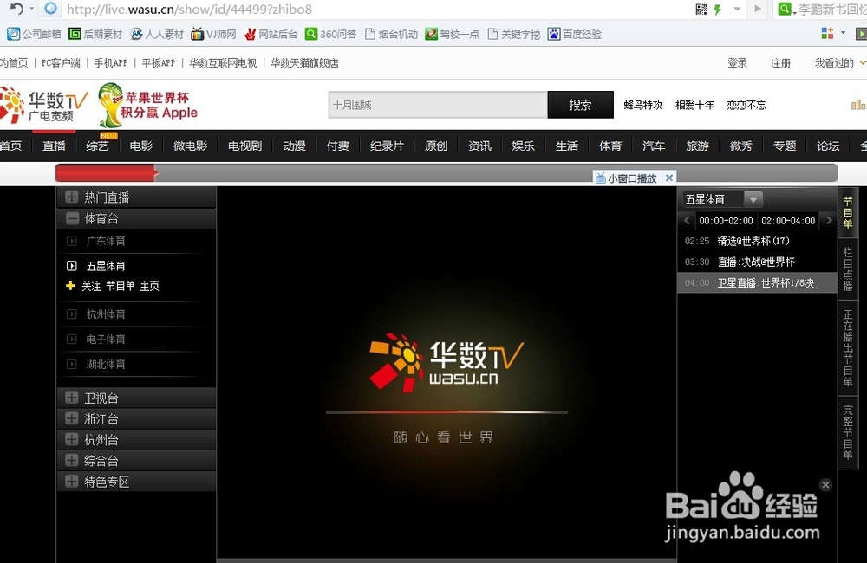Play the 湖北体育 channel
The width and height of the screenshot is (867, 563).
point(106,364)
